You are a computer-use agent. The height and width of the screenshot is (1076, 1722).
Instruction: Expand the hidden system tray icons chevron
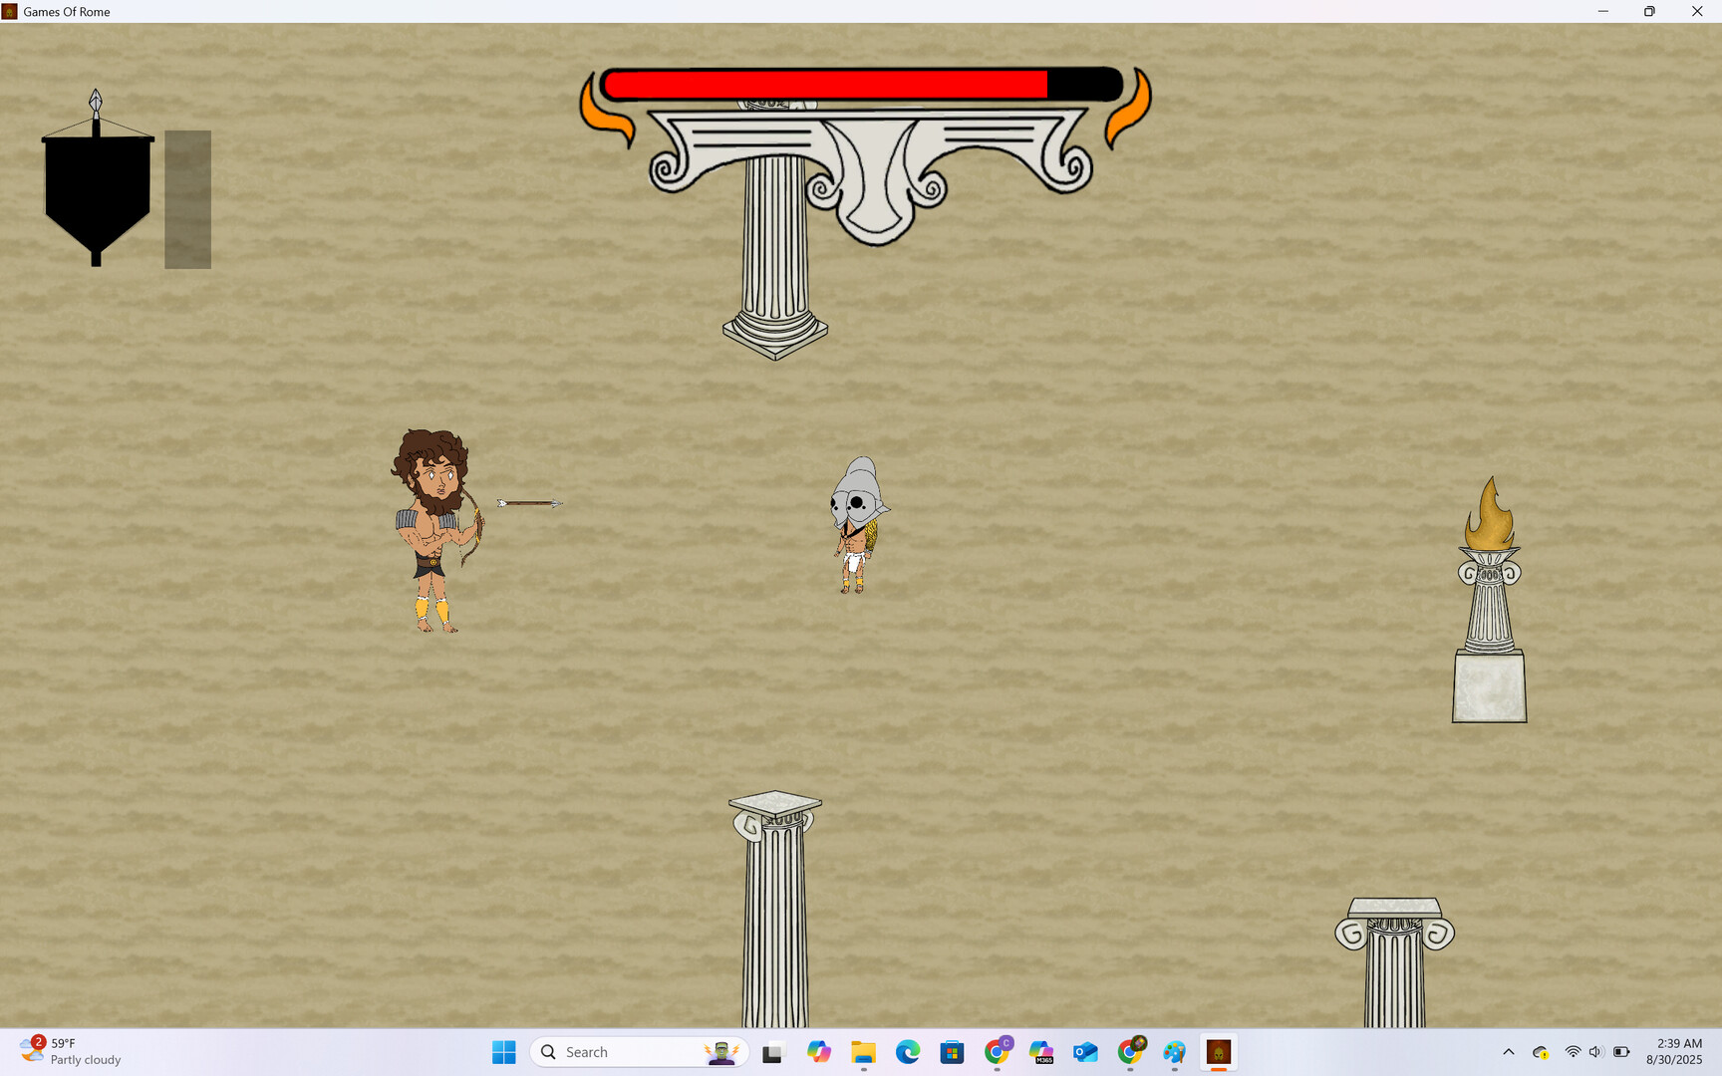pyautogui.click(x=1509, y=1051)
